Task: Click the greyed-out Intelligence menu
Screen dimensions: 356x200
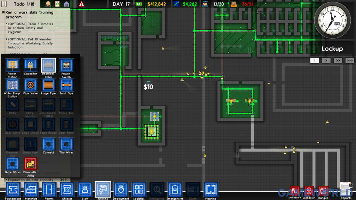Action: tap(157, 190)
